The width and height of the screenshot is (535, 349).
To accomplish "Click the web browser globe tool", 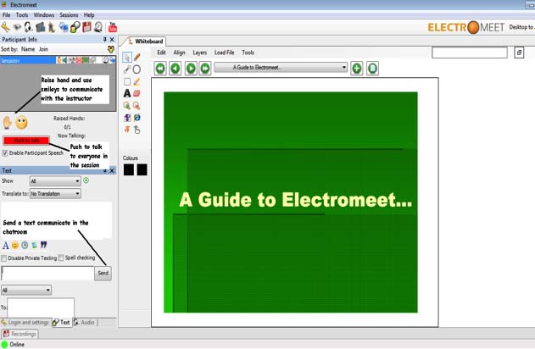I will [137, 118].
